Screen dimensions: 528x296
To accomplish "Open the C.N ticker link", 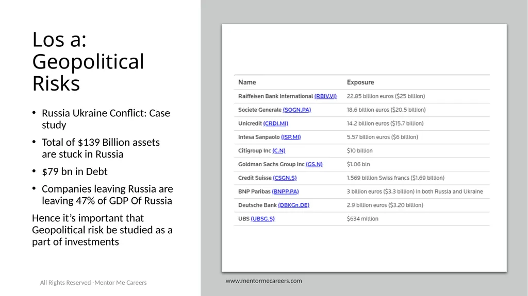I will click(x=278, y=151).
